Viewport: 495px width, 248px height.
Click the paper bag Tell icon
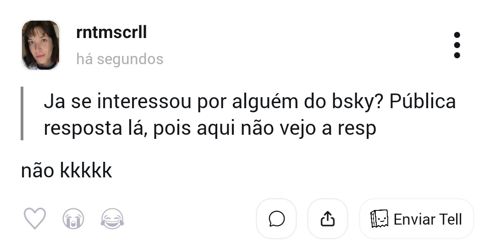coord(379,219)
